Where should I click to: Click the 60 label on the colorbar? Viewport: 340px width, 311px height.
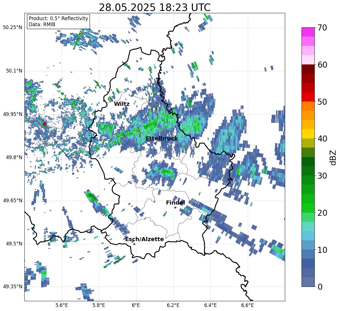322,65
